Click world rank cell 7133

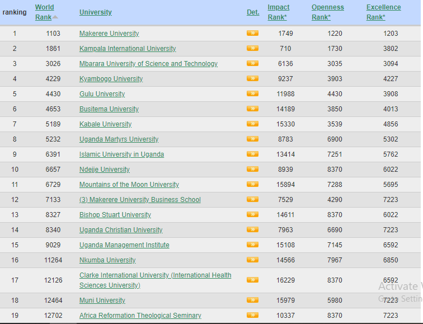point(53,200)
